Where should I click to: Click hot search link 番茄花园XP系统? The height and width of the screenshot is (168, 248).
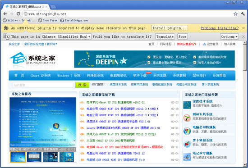pos(162,84)
